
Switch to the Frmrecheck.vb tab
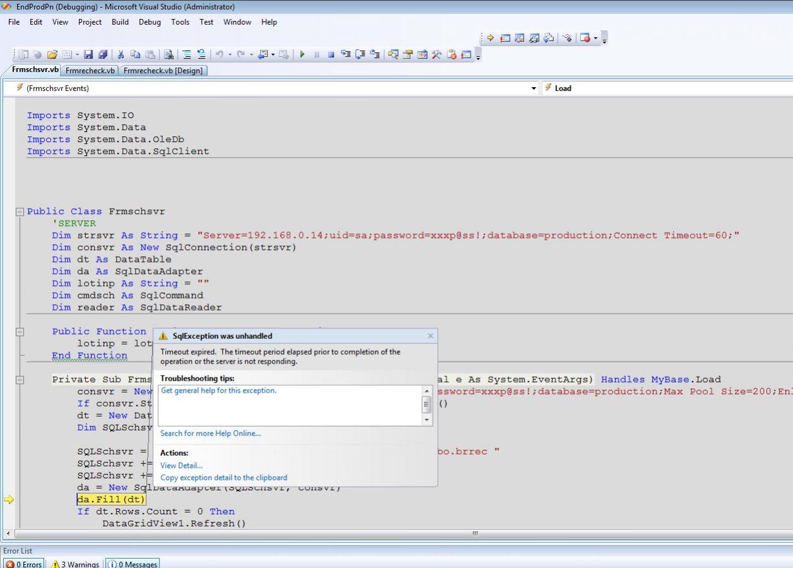tap(90, 71)
